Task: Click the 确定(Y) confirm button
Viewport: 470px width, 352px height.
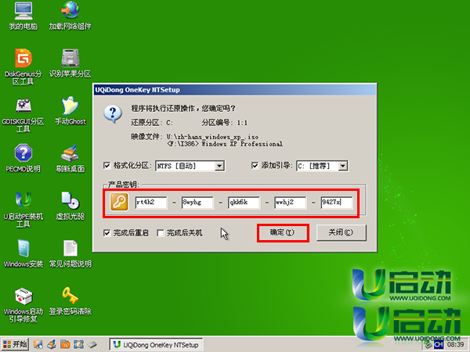Action: point(282,232)
